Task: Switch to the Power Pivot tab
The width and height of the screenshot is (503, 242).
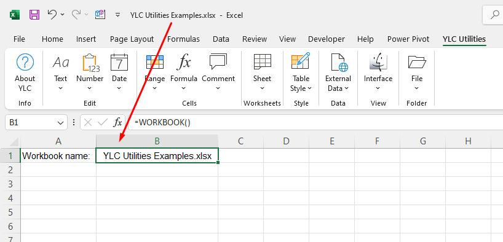Action: coord(408,39)
